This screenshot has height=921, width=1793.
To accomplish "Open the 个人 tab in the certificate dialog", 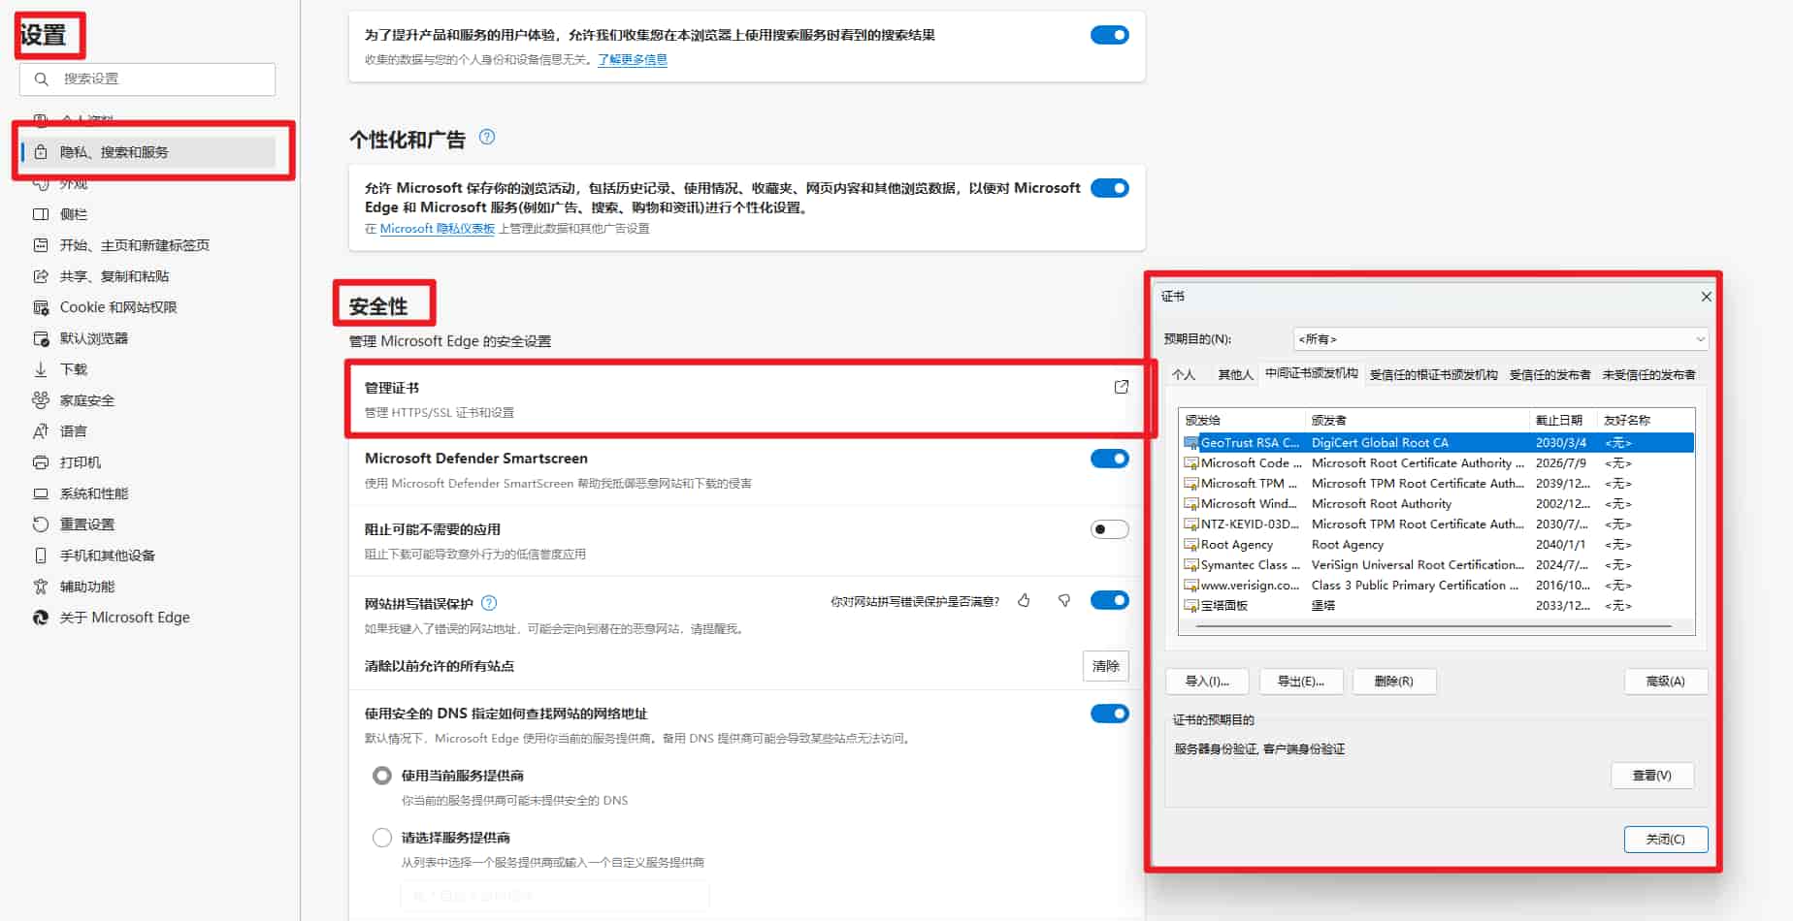I will pyautogui.click(x=1185, y=373).
